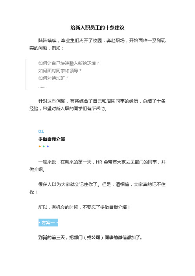Click the blue 01 section number
The height and width of the screenshot is (276, 195).
point(41,131)
